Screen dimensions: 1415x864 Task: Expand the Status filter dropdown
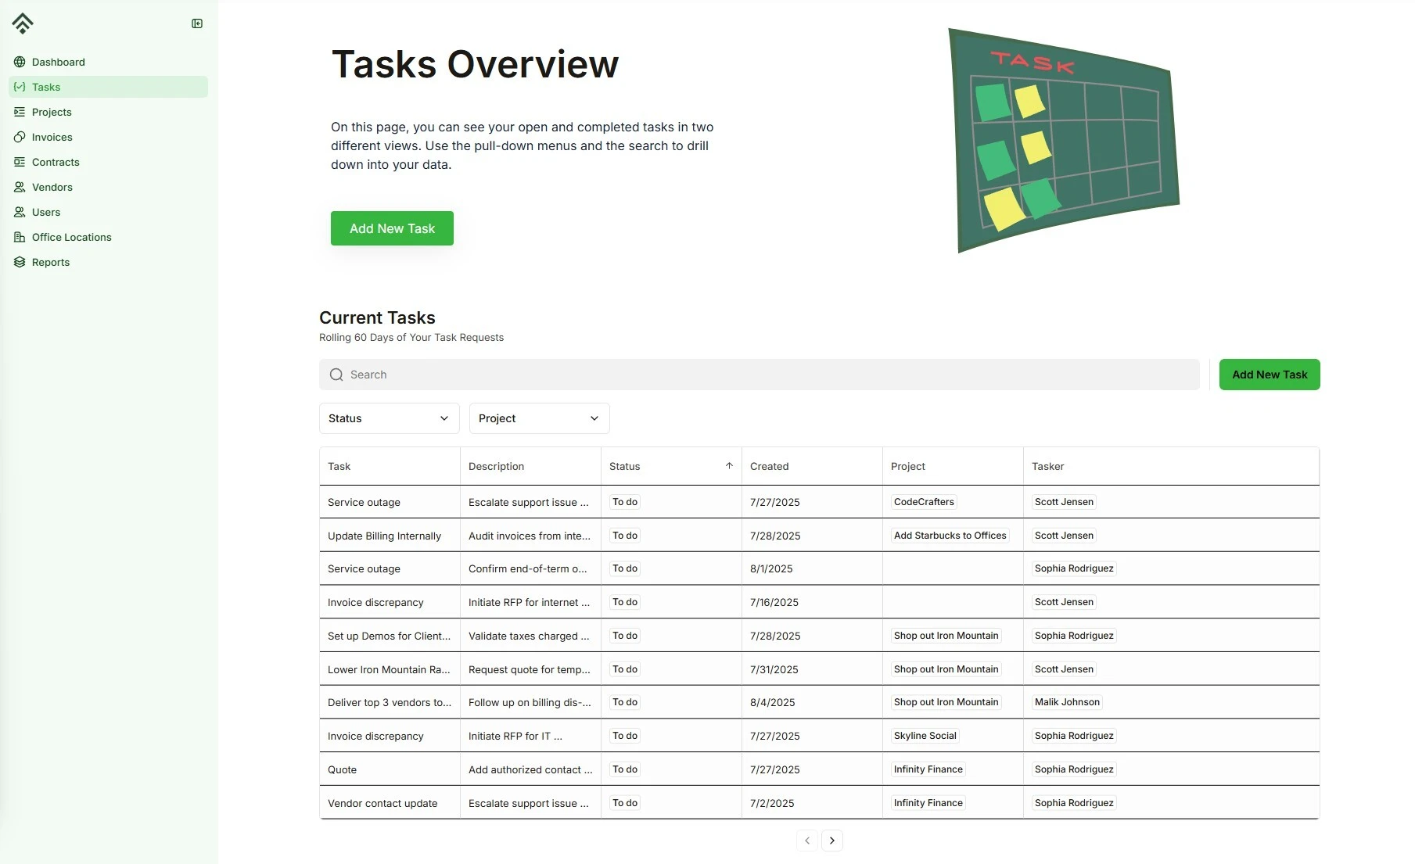(x=389, y=418)
